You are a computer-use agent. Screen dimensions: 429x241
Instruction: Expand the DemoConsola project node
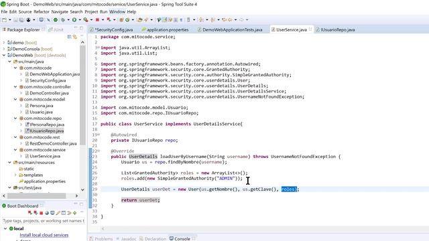coord(4,49)
